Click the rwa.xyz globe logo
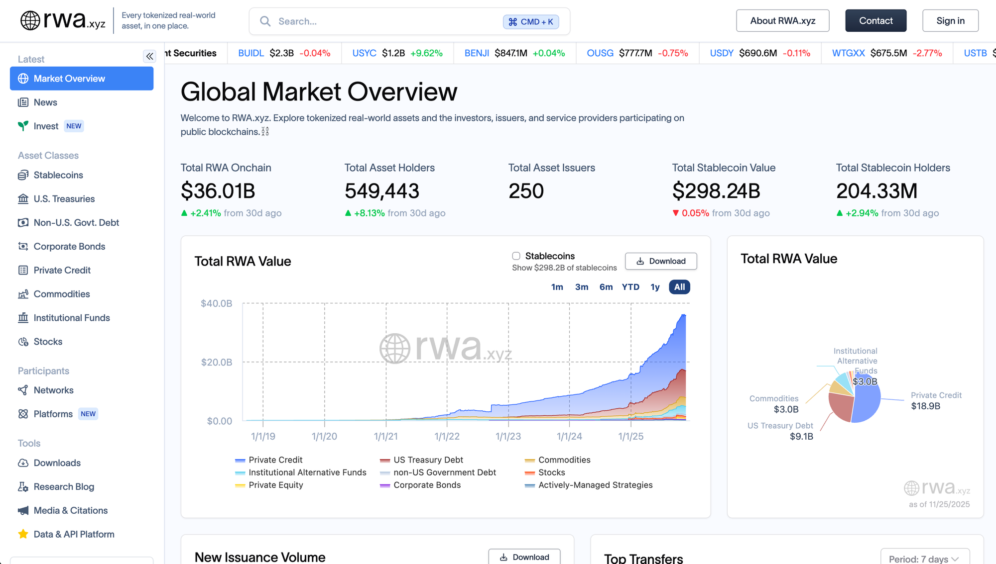 point(30,21)
